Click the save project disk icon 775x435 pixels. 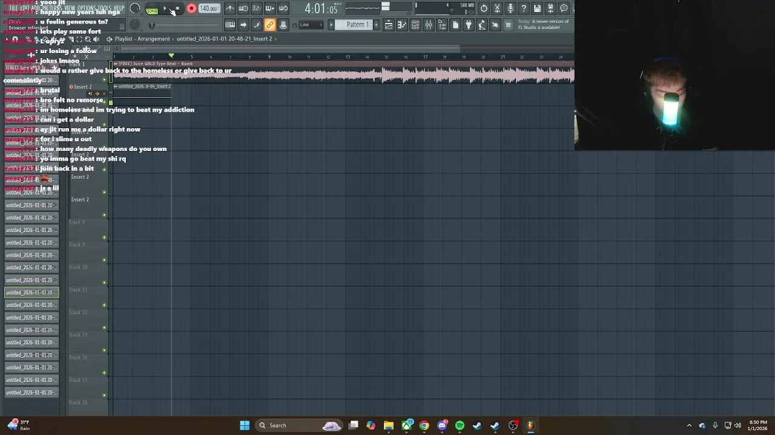(x=537, y=8)
